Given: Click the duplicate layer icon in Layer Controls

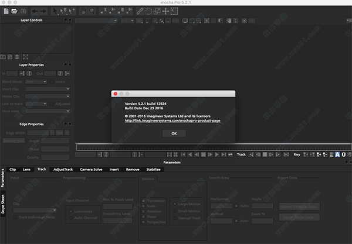Looking at the screenshot, I should point(10,57).
